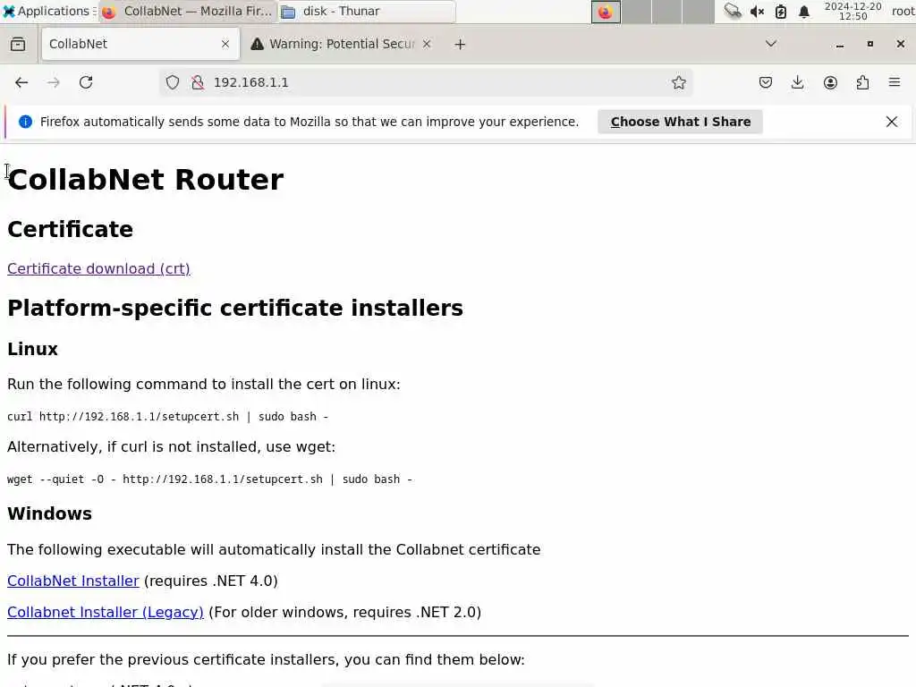Select the first workspace with Firefox icon

tap(606, 12)
